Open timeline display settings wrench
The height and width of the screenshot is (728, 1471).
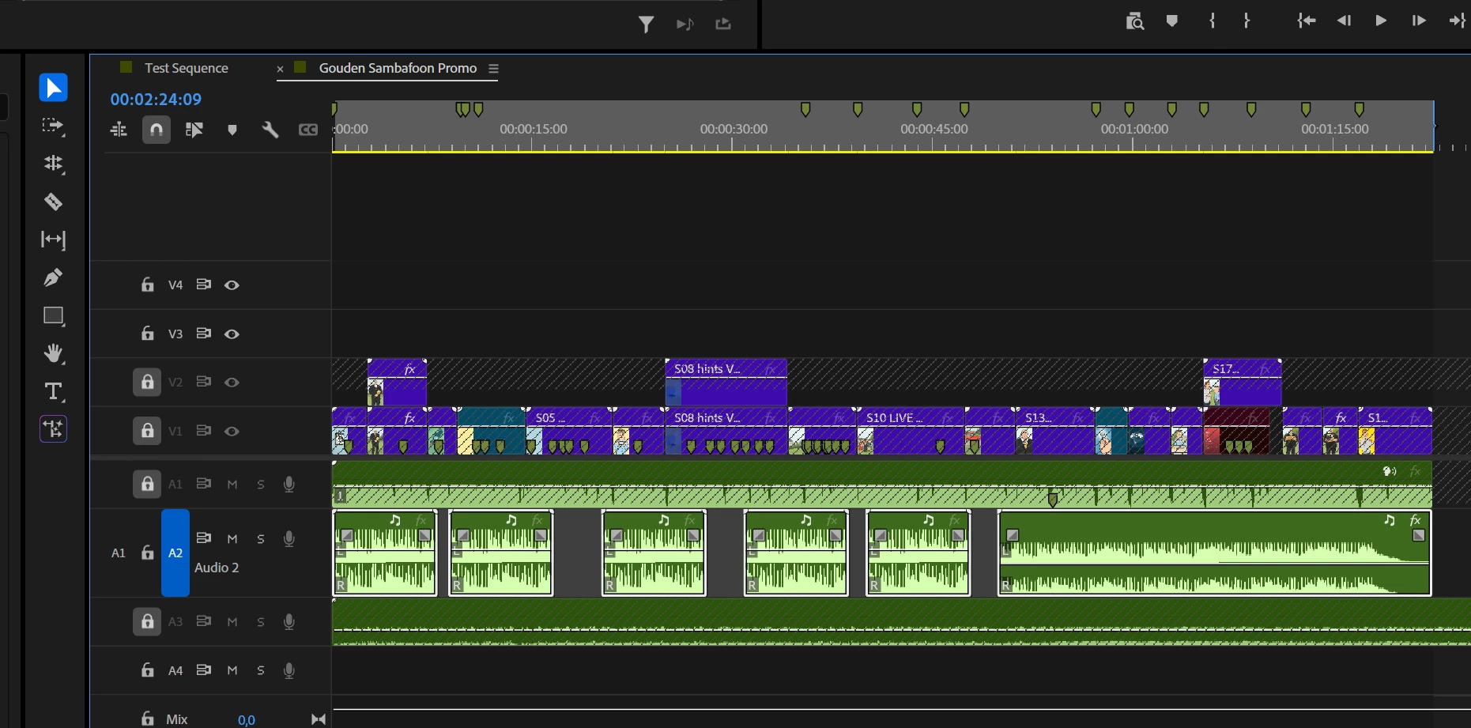coord(270,130)
